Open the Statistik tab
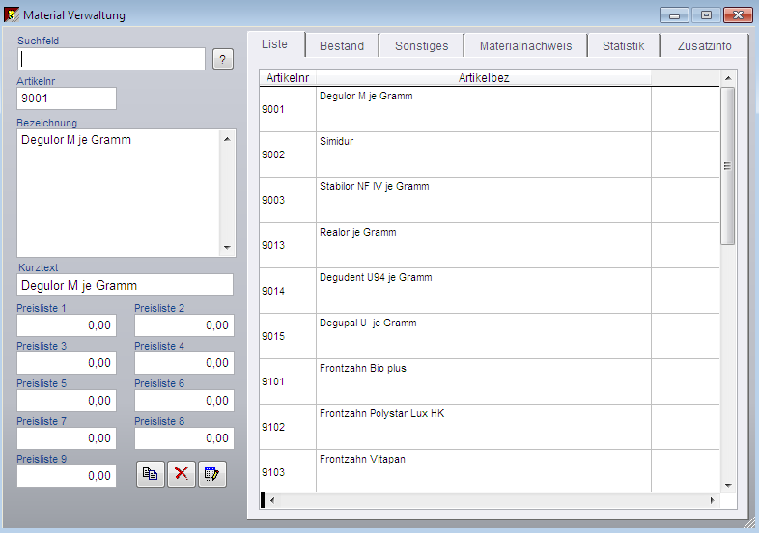The image size is (759, 533). pyautogui.click(x=624, y=46)
